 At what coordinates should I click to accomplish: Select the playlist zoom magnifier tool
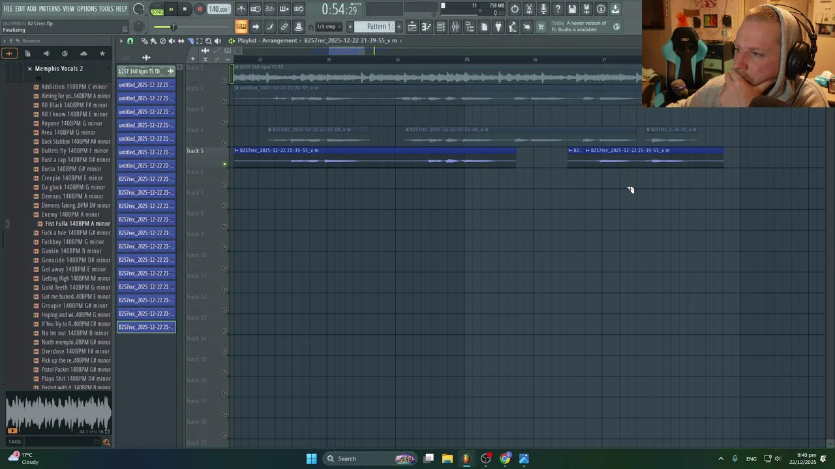click(208, 41)
